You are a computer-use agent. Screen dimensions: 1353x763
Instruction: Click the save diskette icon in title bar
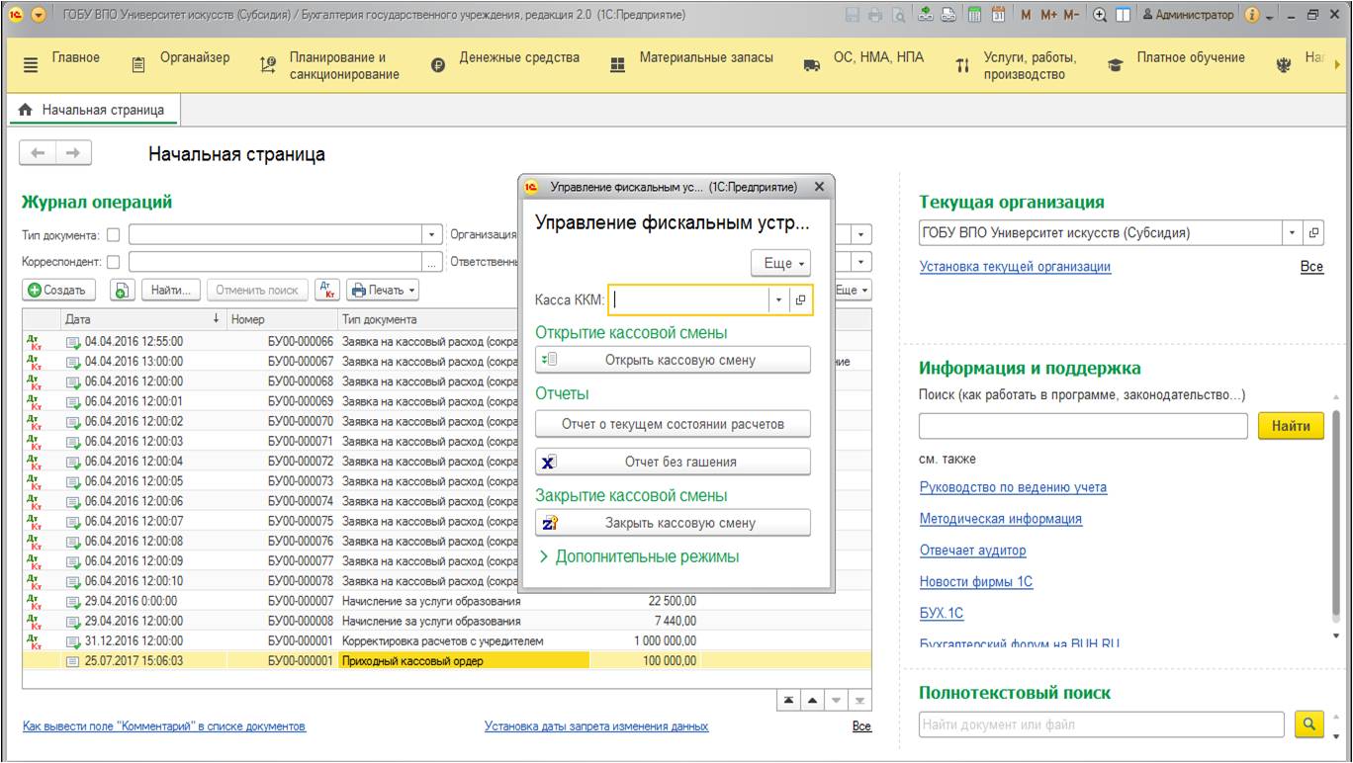[x=853, y=16]
